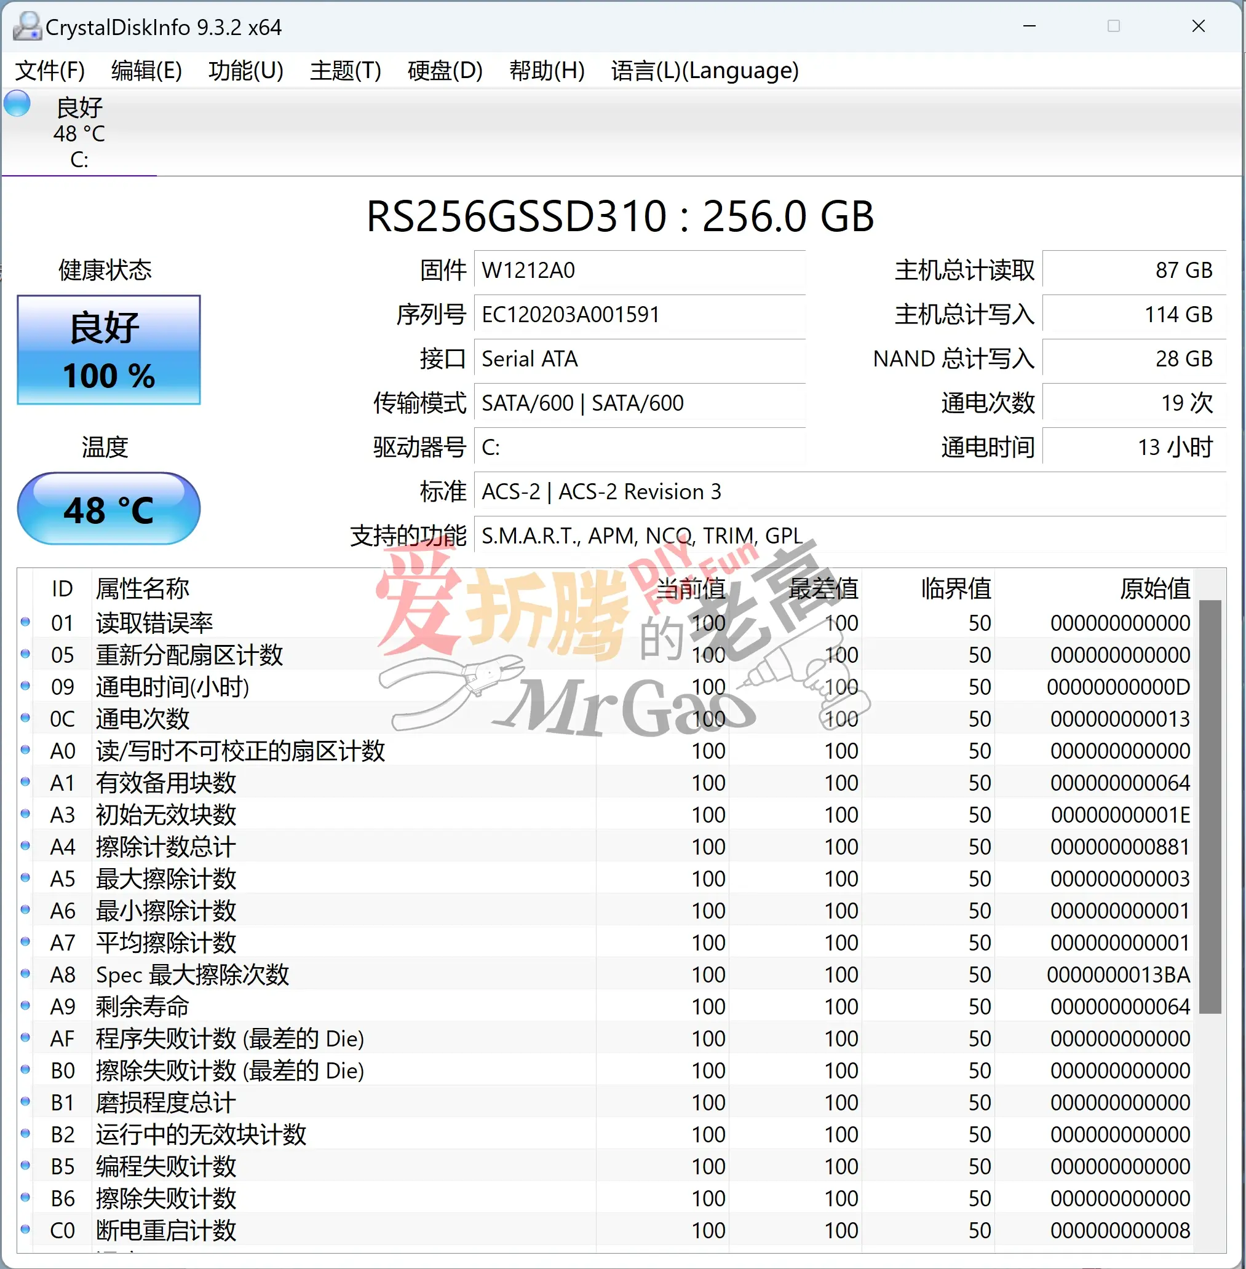1246x1269 pixels.
Task: Click the SMART attribute list vertical scrollbar
Action: [x=1210, y=806]
